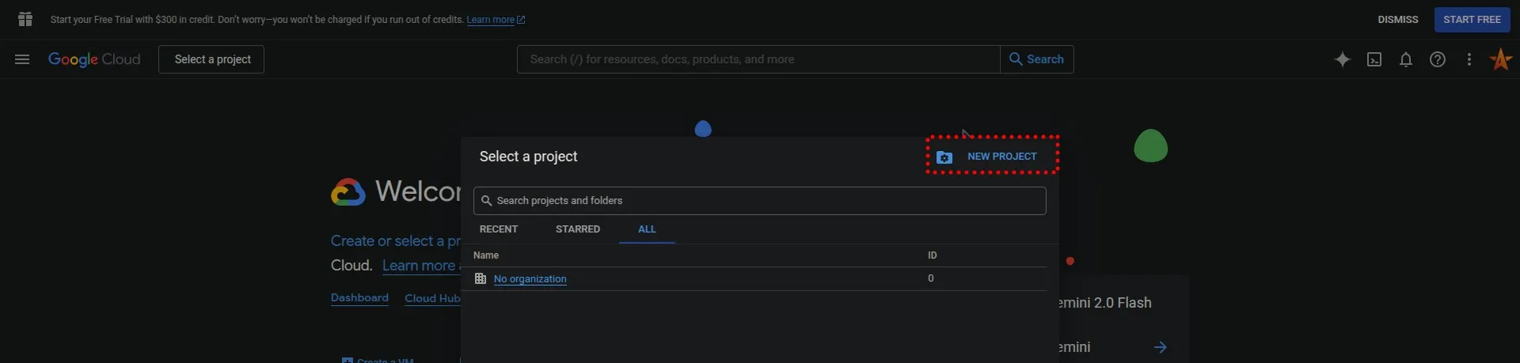Click the NEW PROJECT button

pyautogui.click(x=993, y=156)
